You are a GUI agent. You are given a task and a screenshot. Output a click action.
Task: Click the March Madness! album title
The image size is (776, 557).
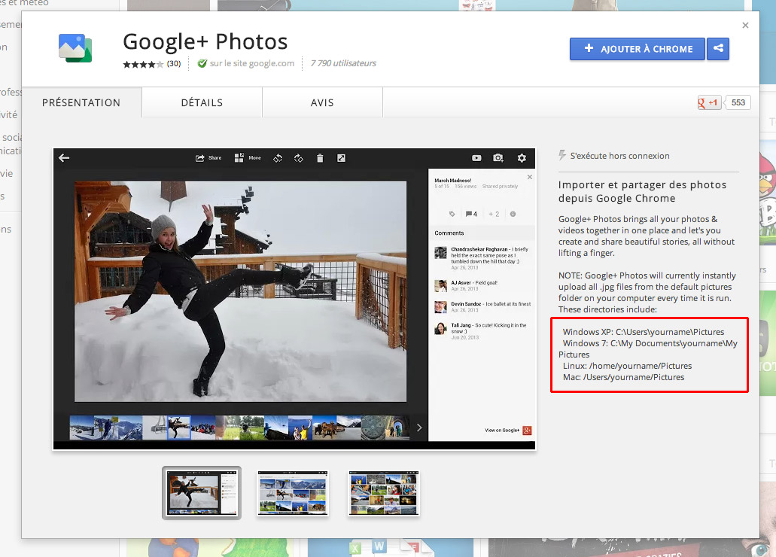[453, 180]
